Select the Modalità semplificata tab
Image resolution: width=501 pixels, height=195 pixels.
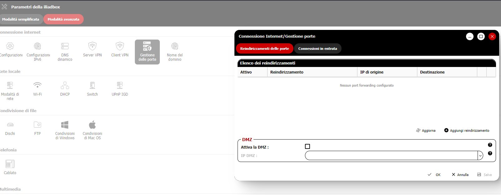pos(21,19)
